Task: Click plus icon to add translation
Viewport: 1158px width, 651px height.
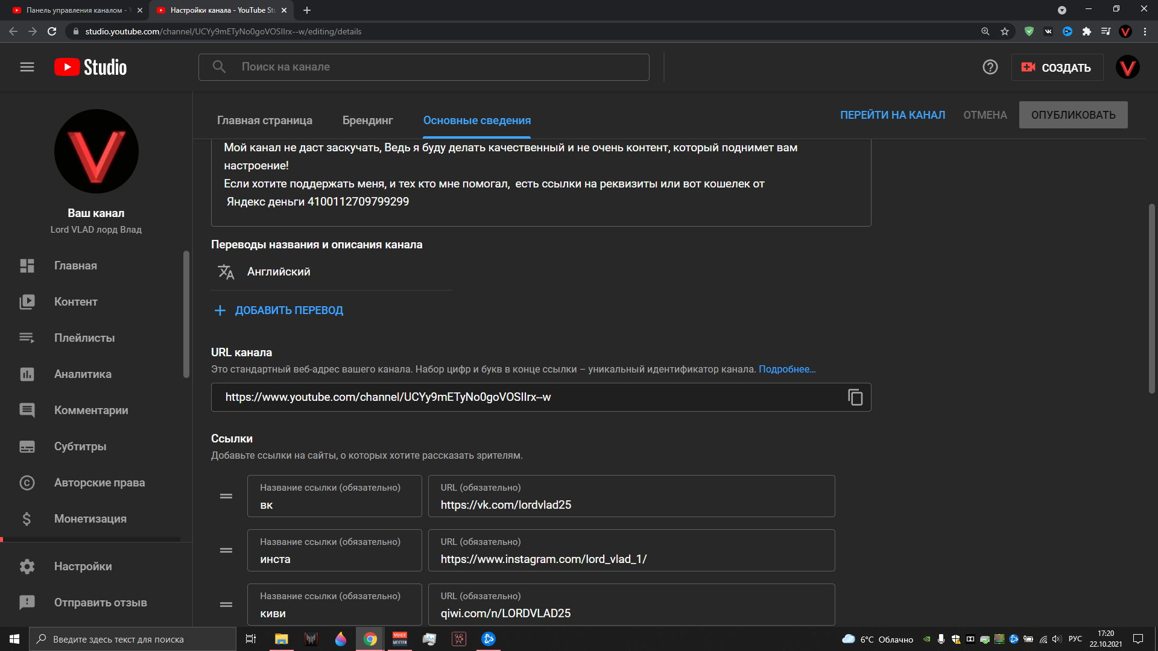Action: (x=220, y=310)
